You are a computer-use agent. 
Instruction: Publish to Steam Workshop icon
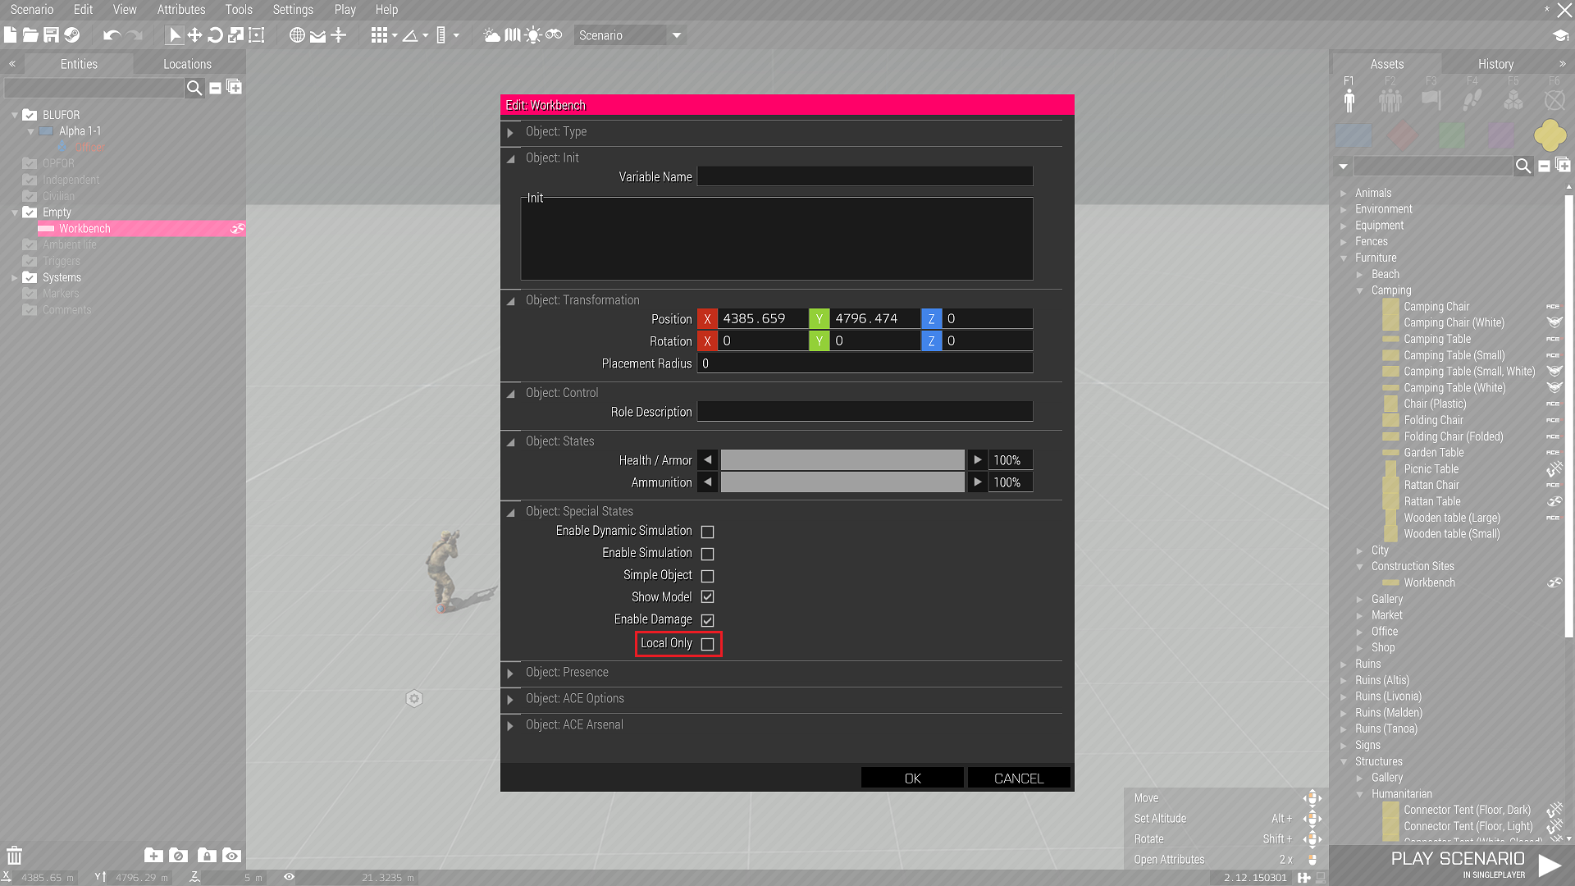72,35
